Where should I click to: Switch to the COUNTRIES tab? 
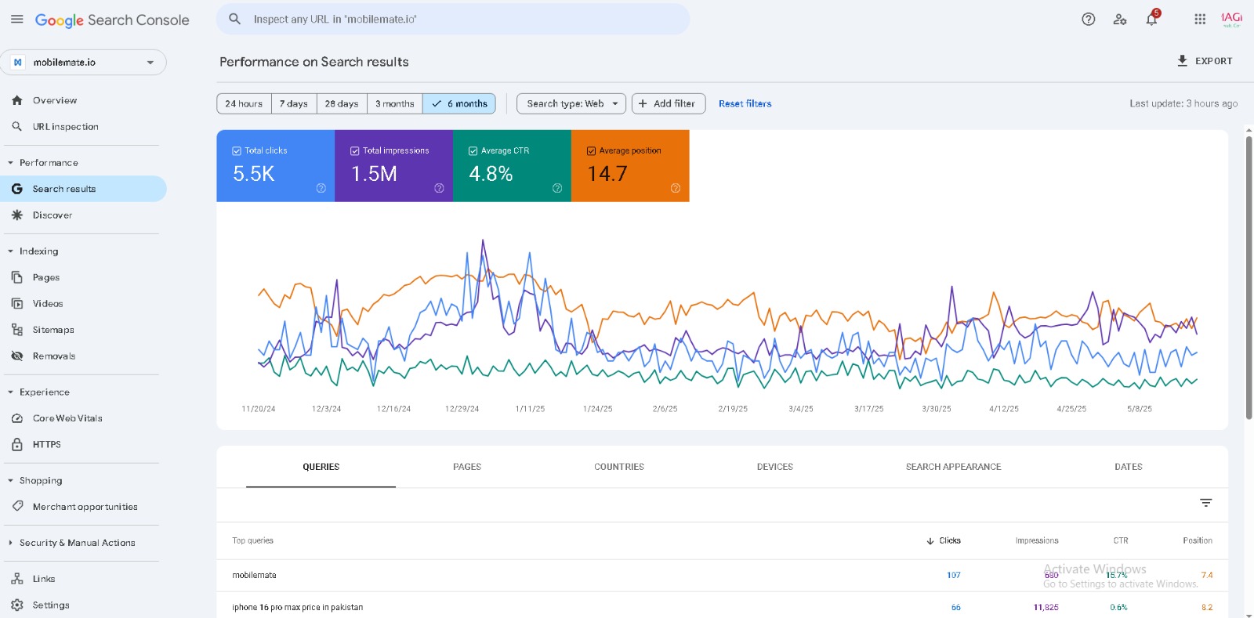pos(619,467)
